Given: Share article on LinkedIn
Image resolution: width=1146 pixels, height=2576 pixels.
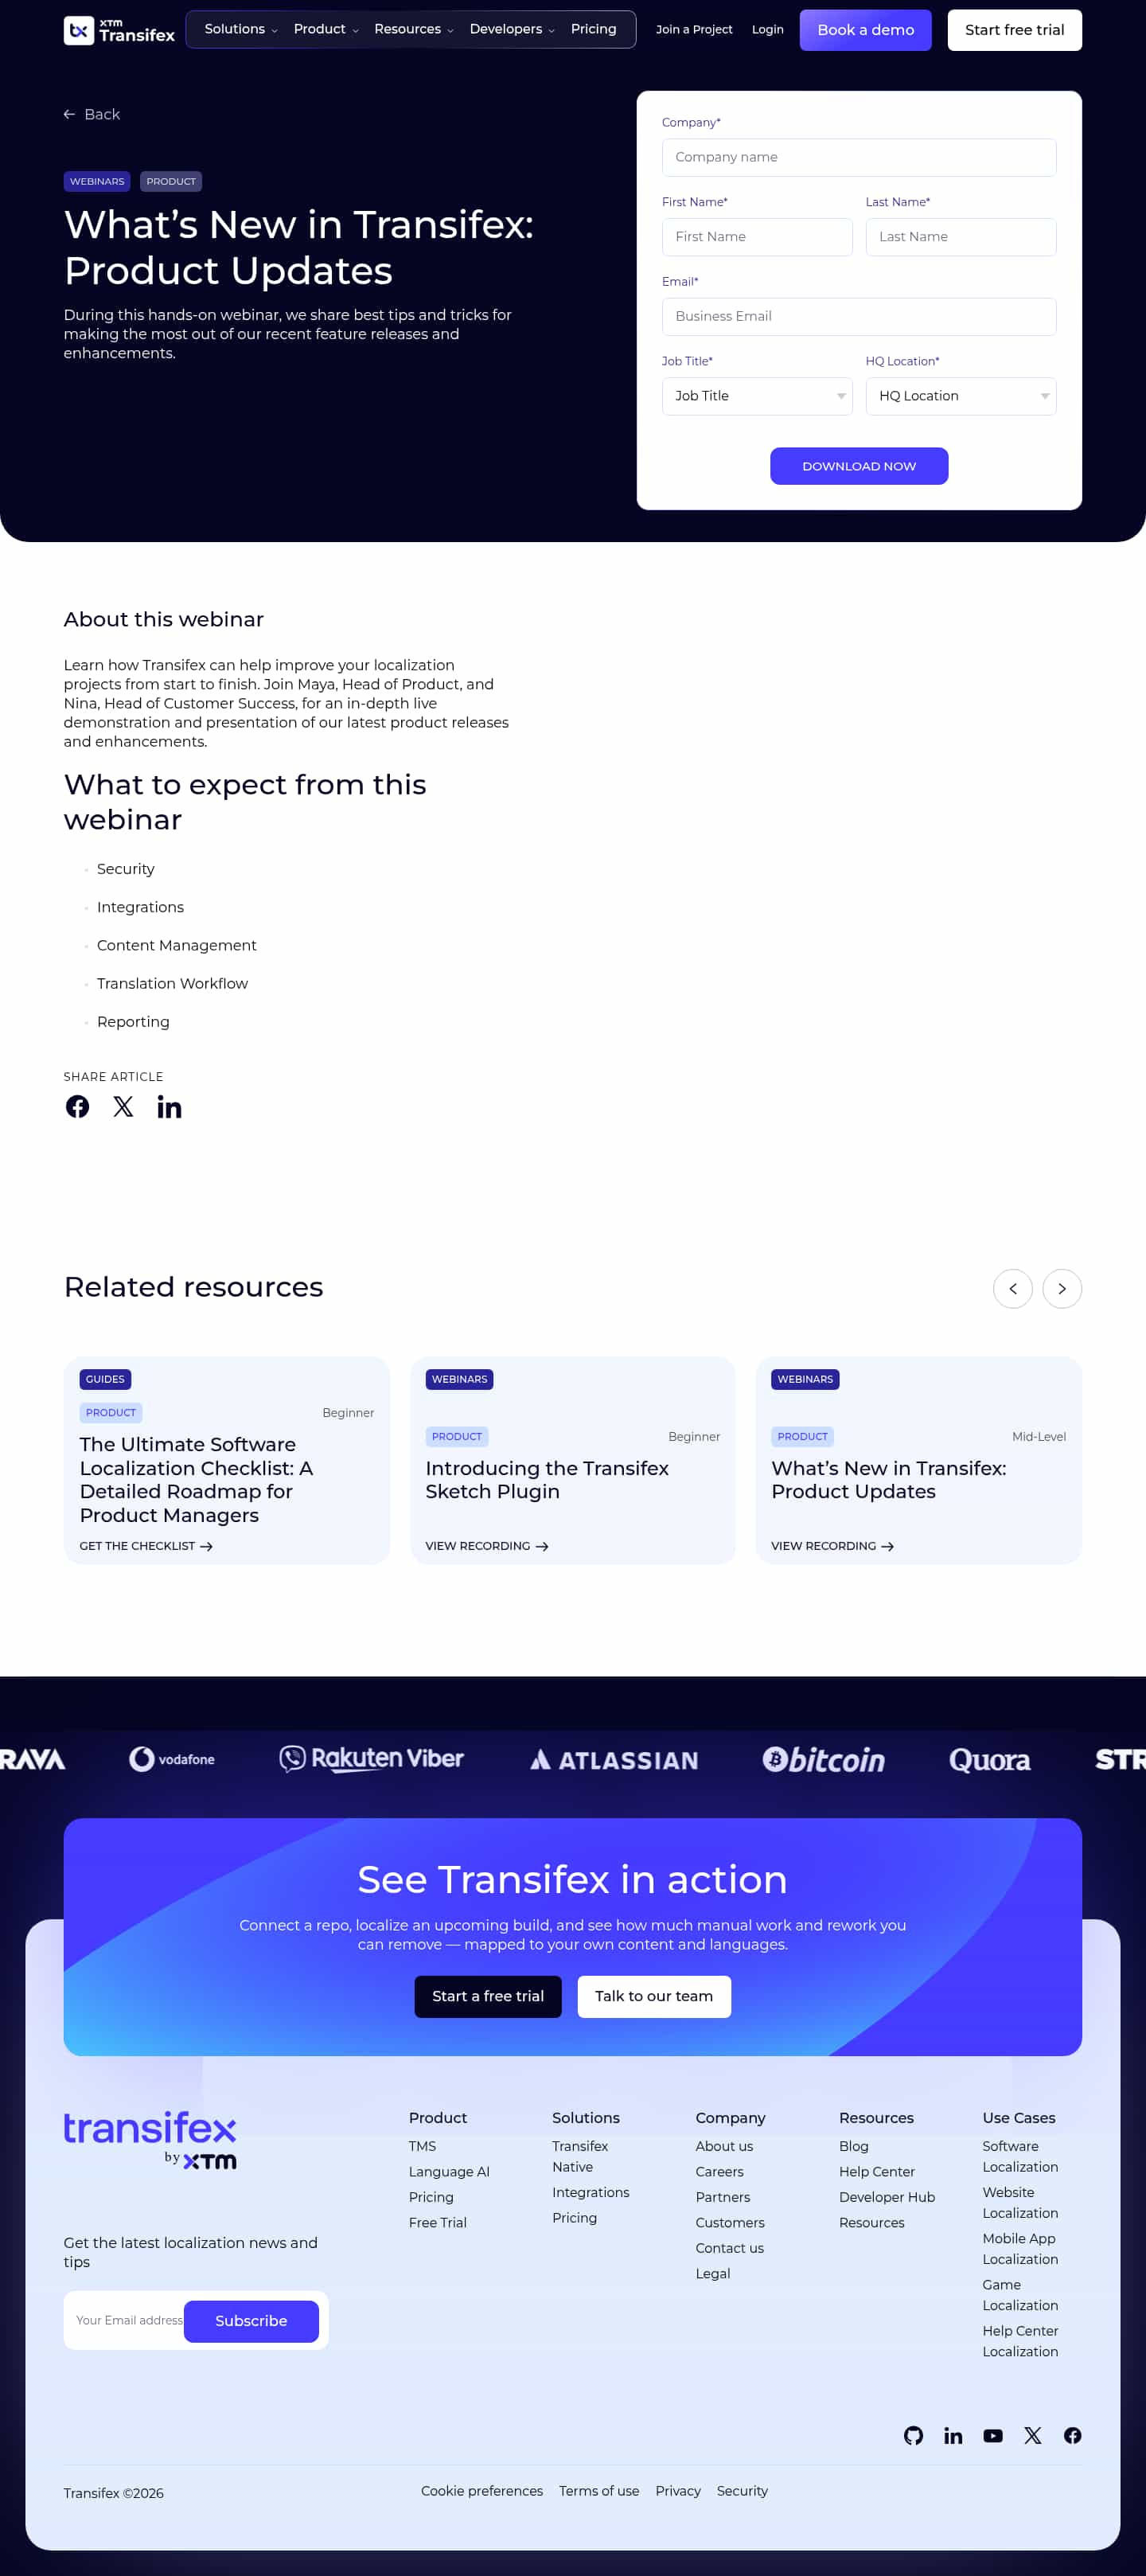Looking at the screenshot, I should (x=169, y=1106).
